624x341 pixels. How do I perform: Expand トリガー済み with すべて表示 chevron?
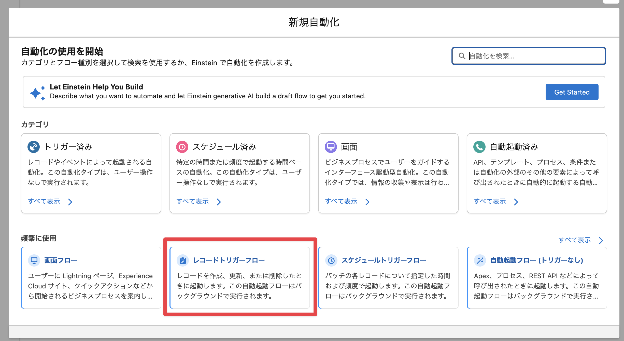coord(70,202)
